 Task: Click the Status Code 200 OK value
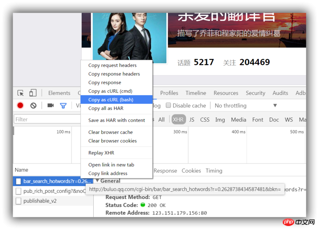(x=157, y=205)
